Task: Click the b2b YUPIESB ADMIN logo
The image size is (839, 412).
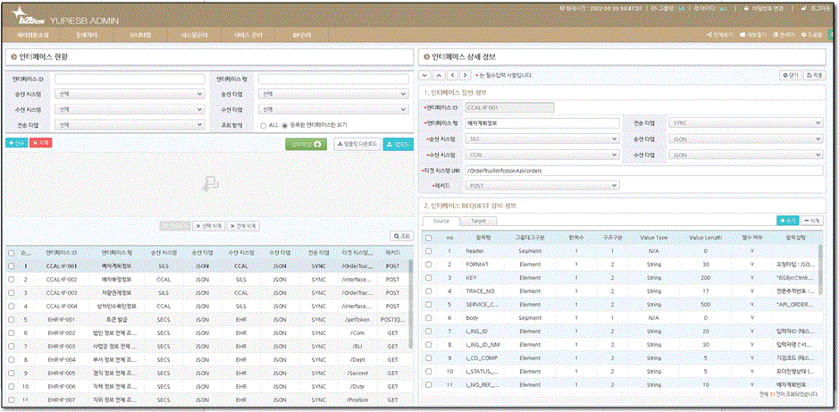Action: (x=65, y=17)
